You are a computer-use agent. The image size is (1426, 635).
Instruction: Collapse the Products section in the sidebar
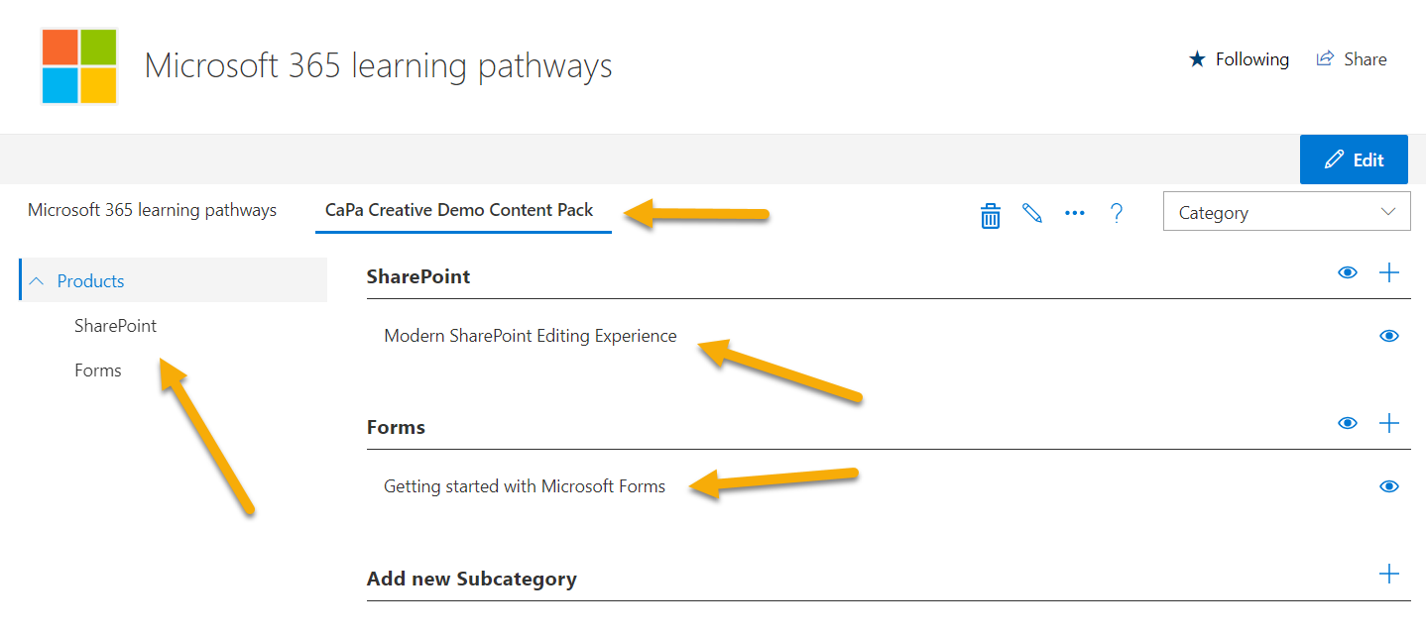point(37,280)
